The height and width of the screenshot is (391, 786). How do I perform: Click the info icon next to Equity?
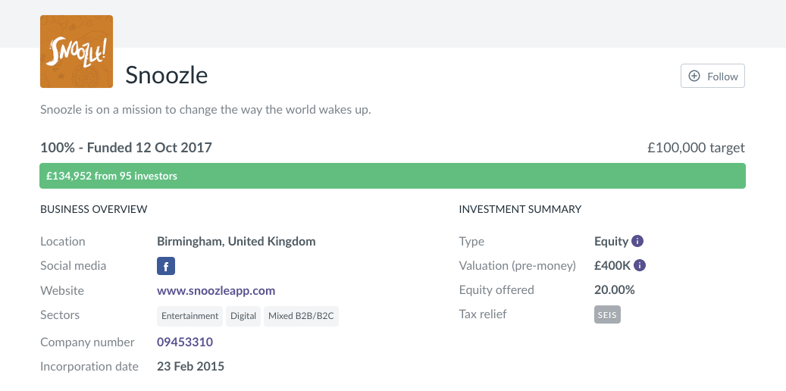(637, 242)
